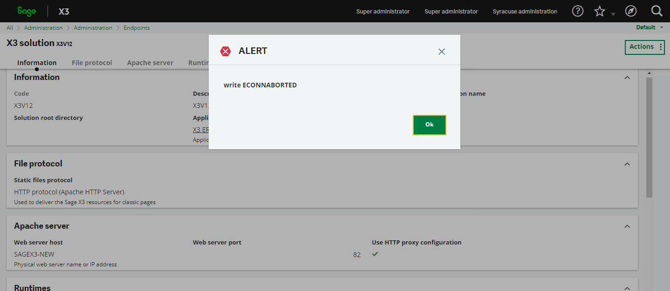
Task: Click the Sage logo
Action: click(x=27, y=11)
